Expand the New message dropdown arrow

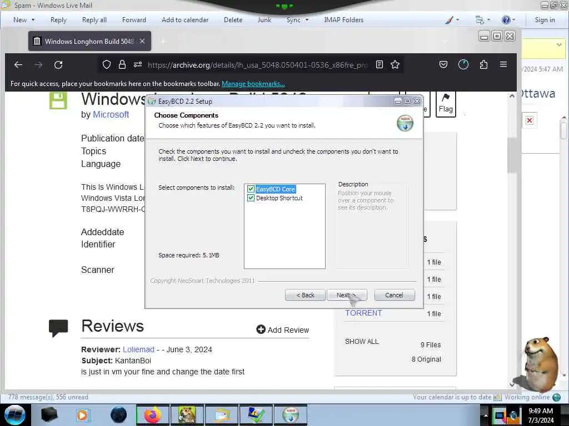click(33, 20)
